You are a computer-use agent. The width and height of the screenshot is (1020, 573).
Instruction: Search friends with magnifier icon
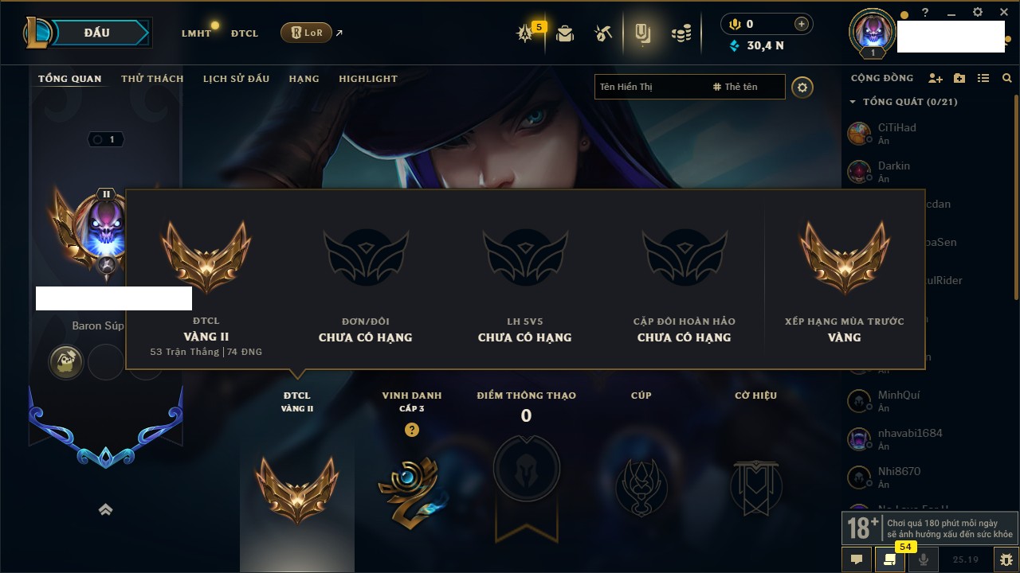click(x=1007, y=78)
